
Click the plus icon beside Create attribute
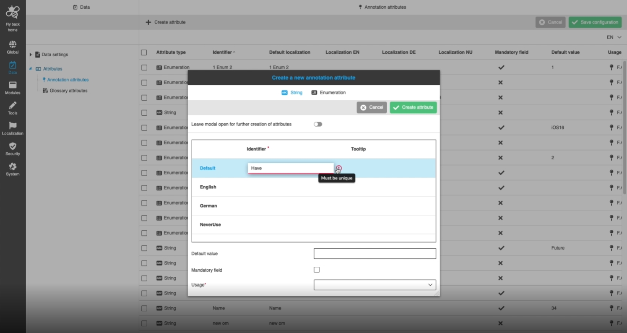coord(148,22)
